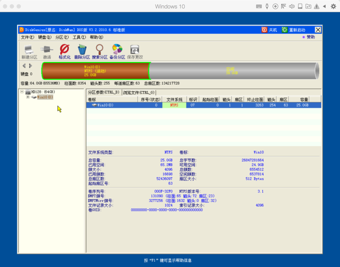
Task: Click the F1 help hint at the bottom
Action: click(168, 260)
